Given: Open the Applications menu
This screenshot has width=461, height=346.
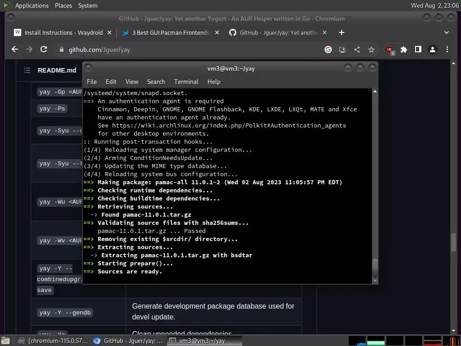Looking at the screenshot, I should click(x=32, y=5).
